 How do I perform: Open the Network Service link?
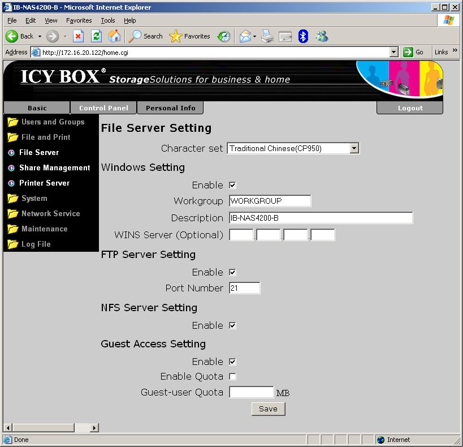(50, 213)
